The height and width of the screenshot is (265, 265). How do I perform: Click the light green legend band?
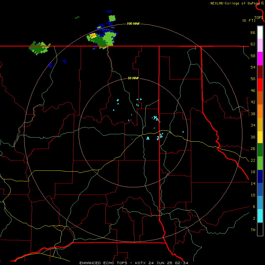pyautogui.click(x=260, y=163)
